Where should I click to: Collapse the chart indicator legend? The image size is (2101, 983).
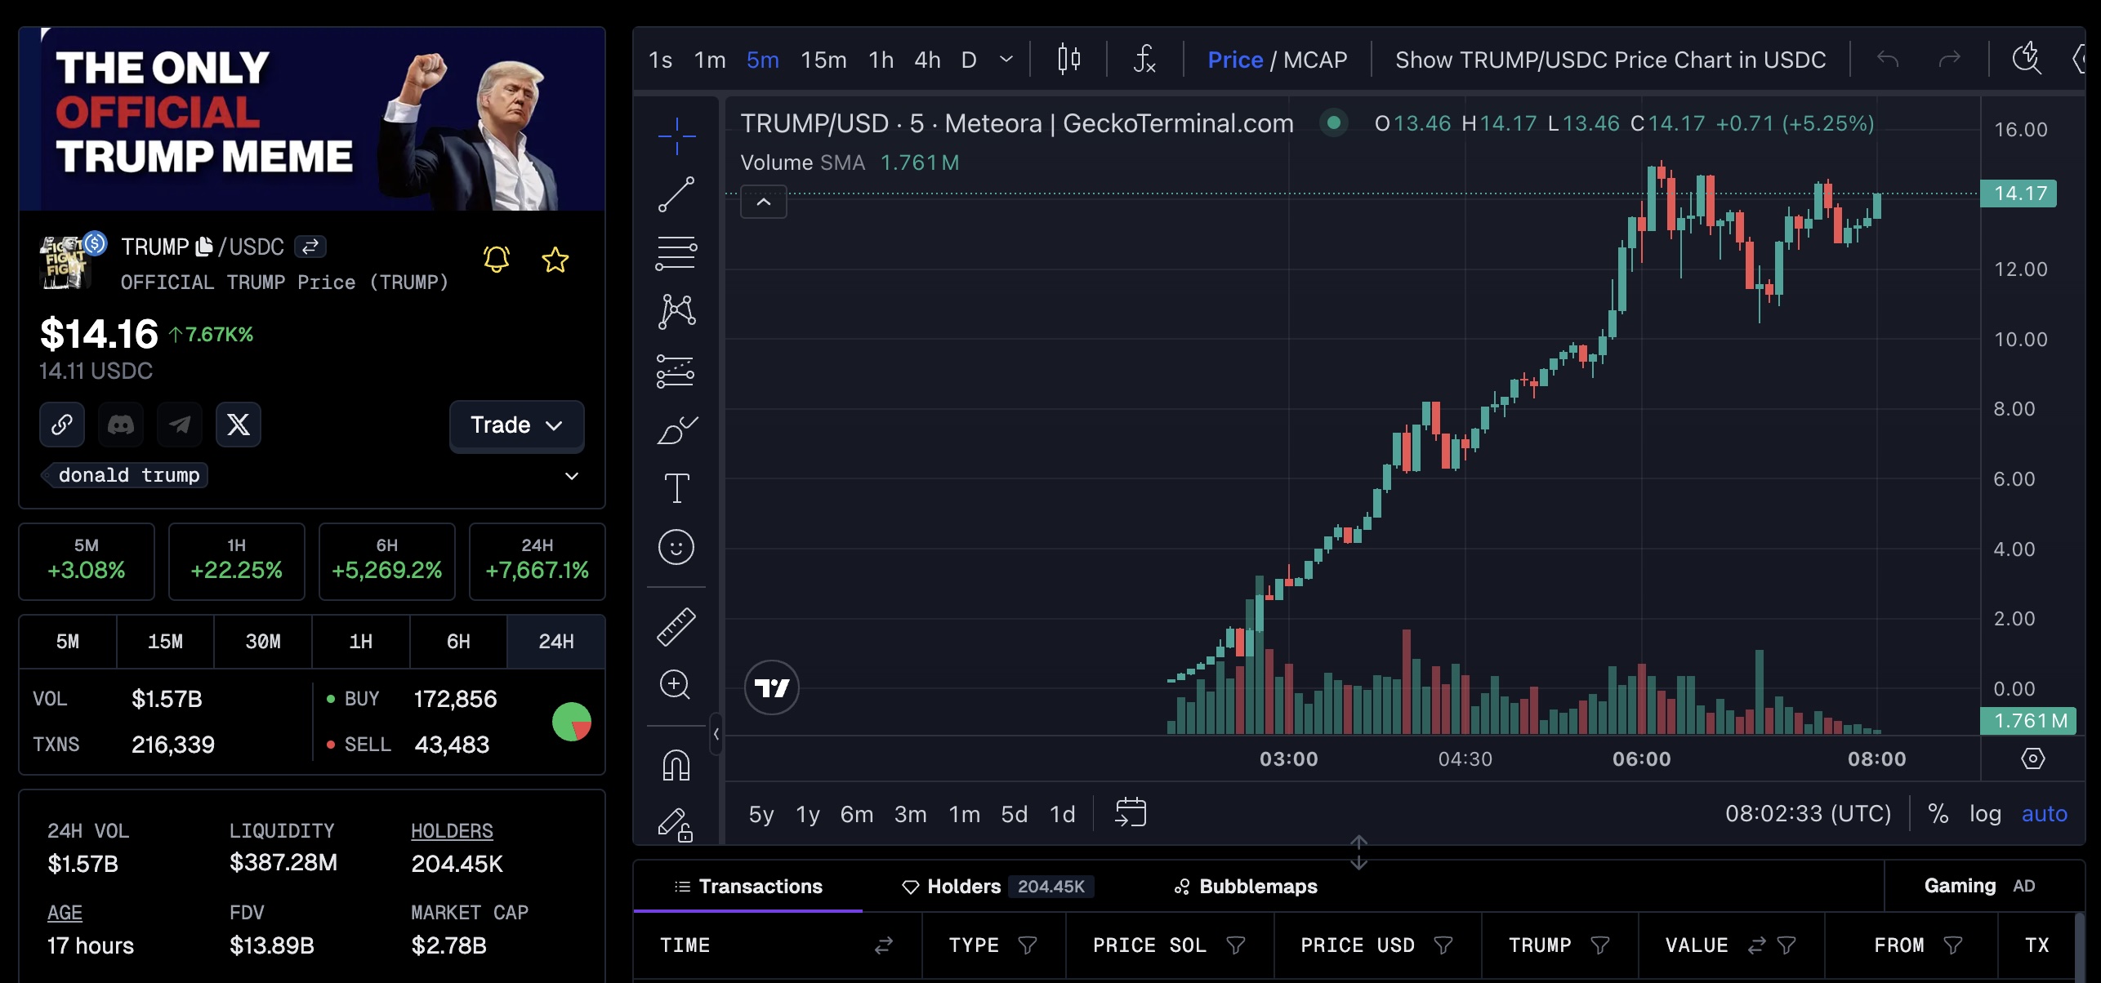pyautogui.click(x=764, y=202)
